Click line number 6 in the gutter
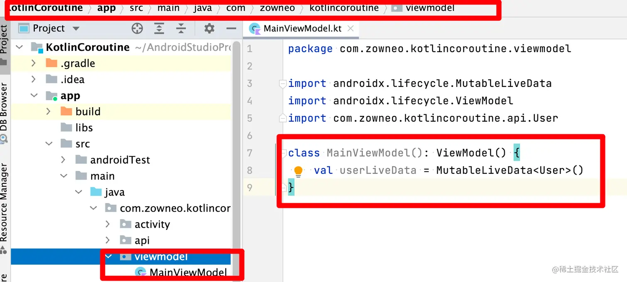The width and height of the screenshot is (627, 282). (x=250, y=135)
